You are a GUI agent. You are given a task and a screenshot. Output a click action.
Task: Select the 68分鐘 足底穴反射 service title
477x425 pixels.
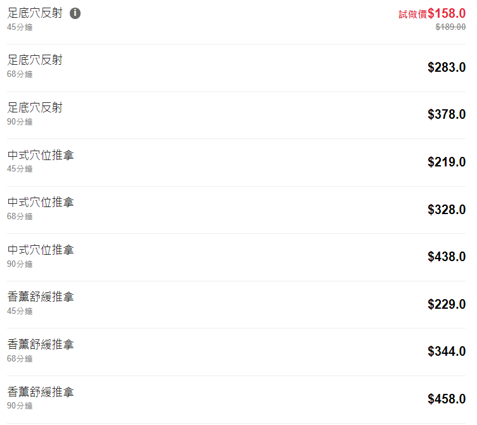click(35, 60)
